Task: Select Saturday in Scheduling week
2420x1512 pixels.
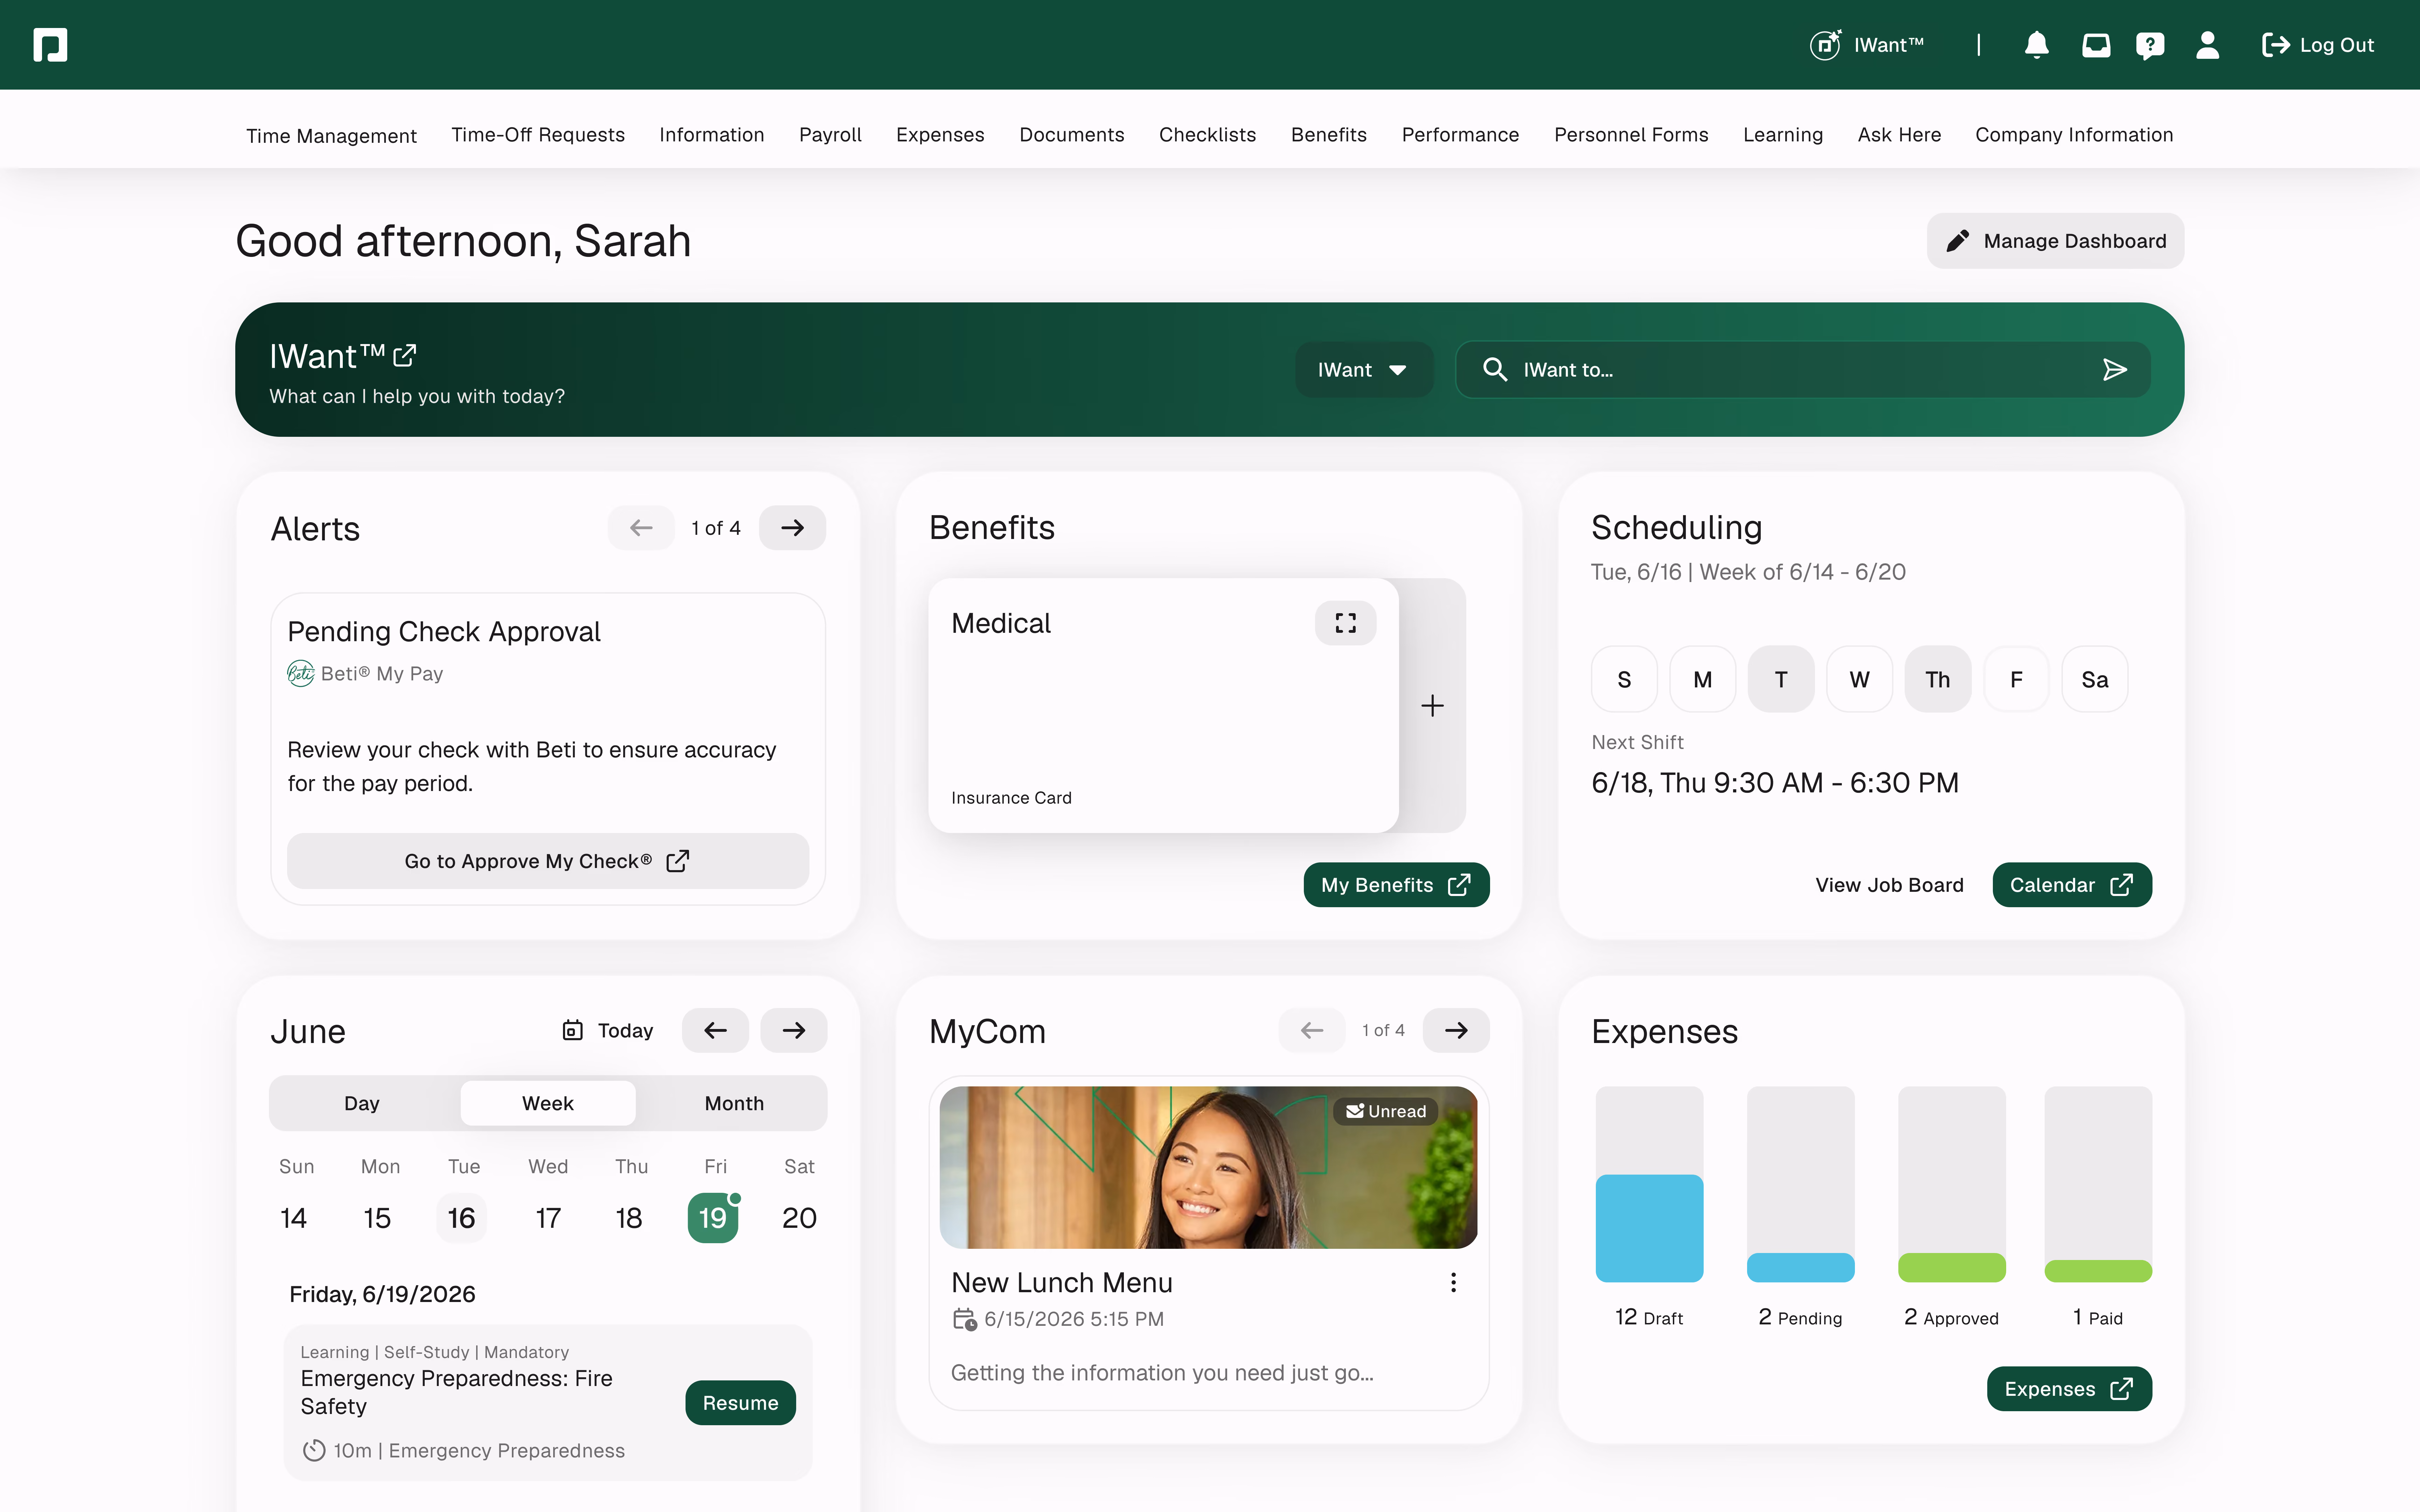Action: click(2095, 679)
